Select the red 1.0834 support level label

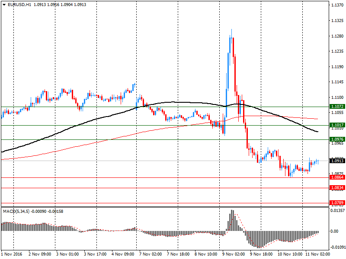click(x=337, y=188)
